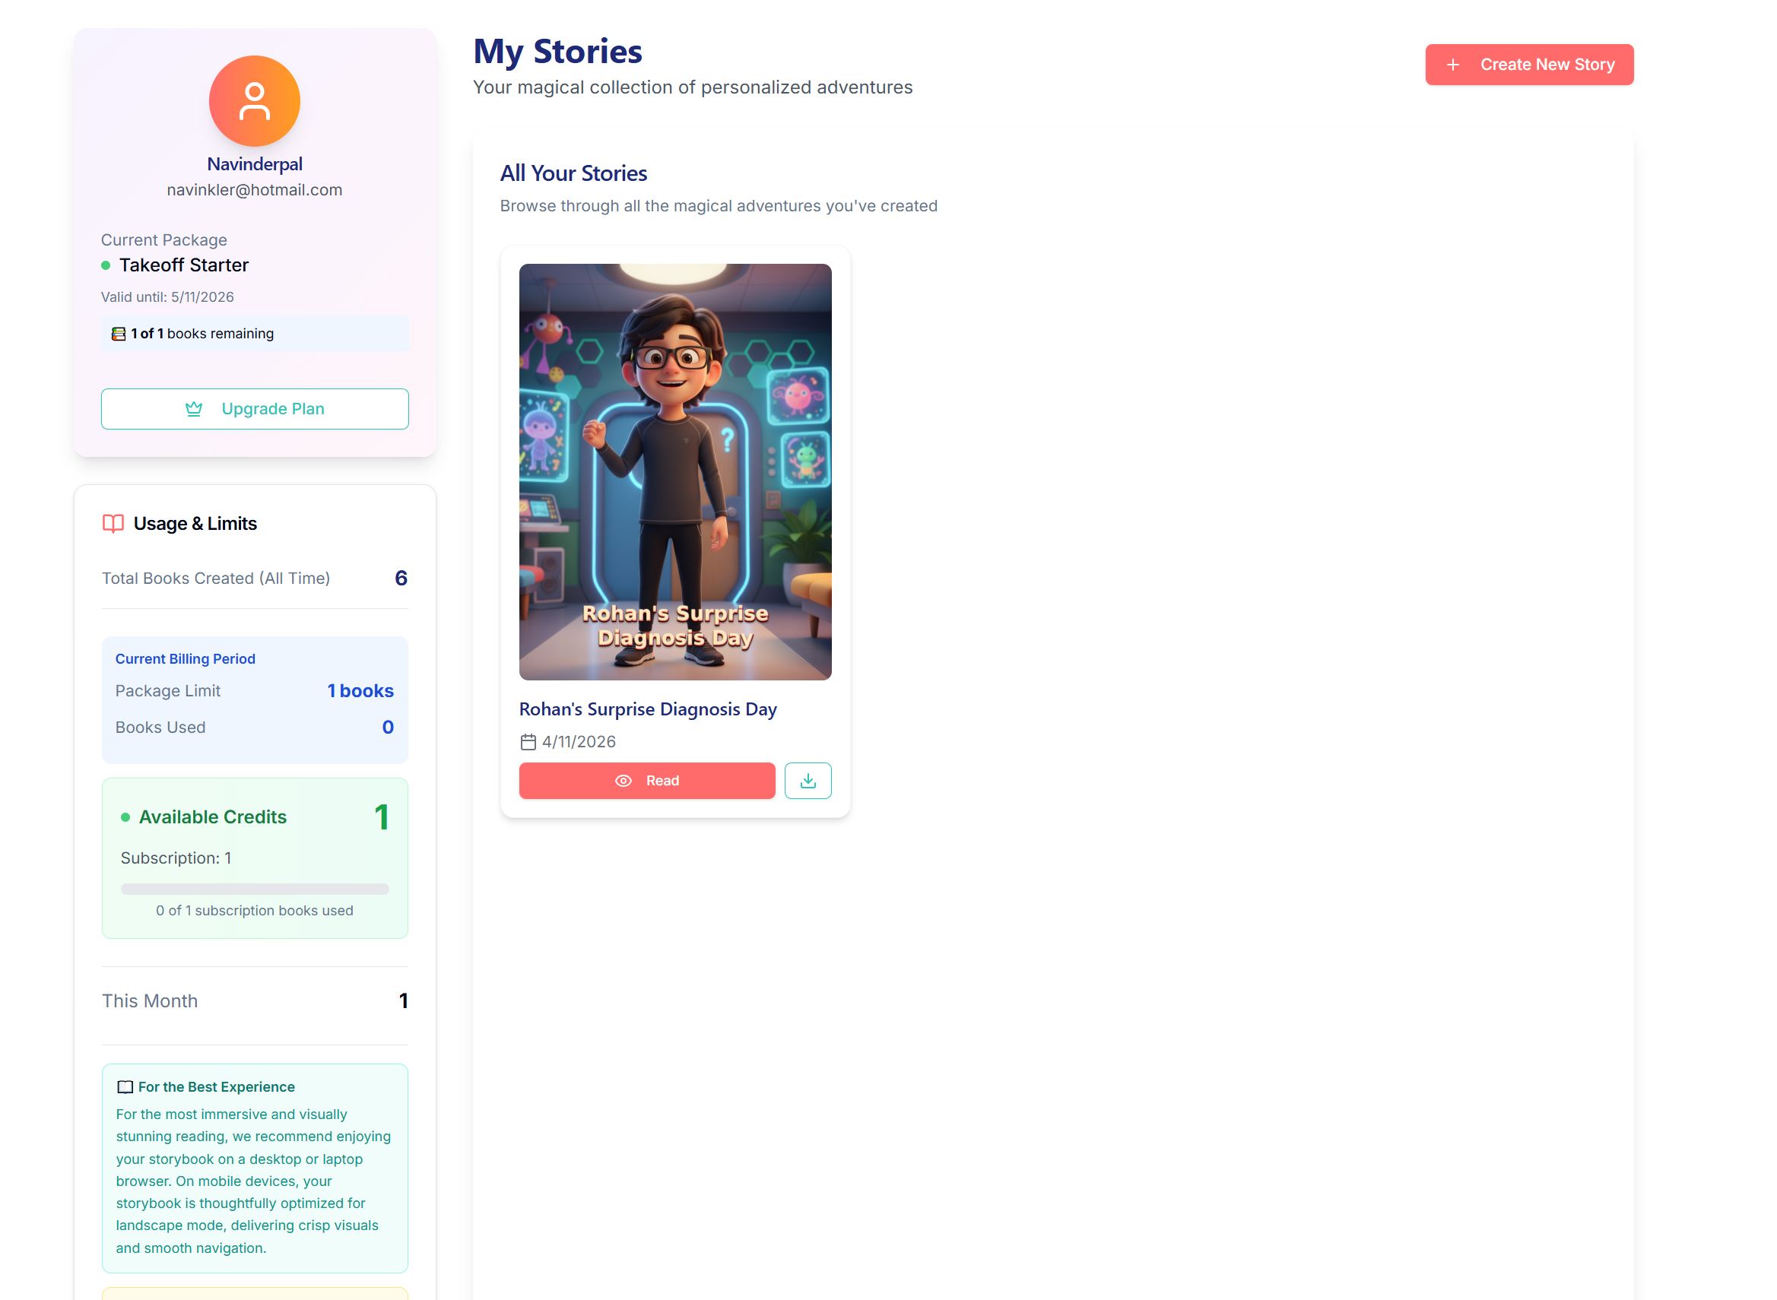Click the Current Billing Period panel

click(254, 699)
